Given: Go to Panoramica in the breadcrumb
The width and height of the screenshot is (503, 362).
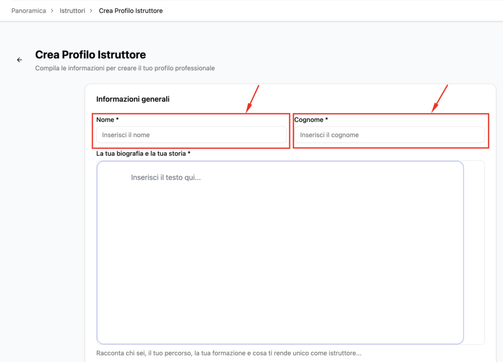Looking at the screenshot, I should tap(28, 11).
